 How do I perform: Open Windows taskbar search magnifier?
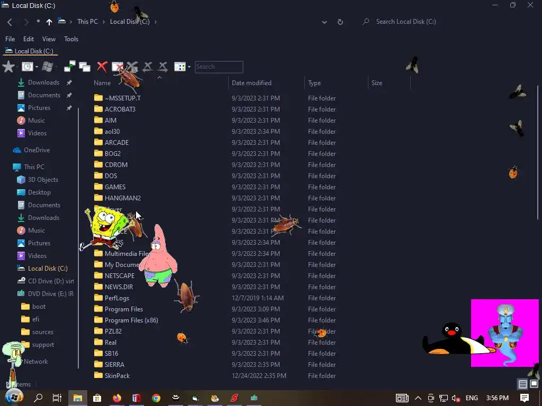[38, 398]
